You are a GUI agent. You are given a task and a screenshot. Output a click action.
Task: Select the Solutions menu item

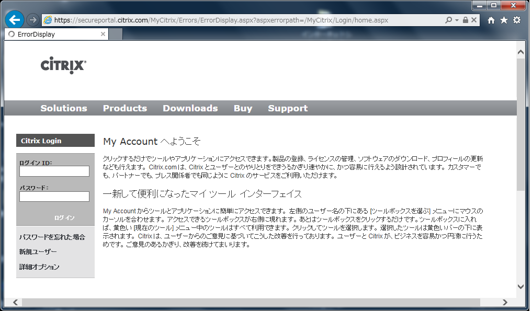tap(63, 108)
